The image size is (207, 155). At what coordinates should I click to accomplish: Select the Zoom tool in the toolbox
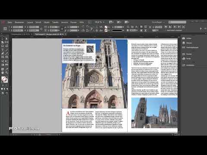coord(6,73)
